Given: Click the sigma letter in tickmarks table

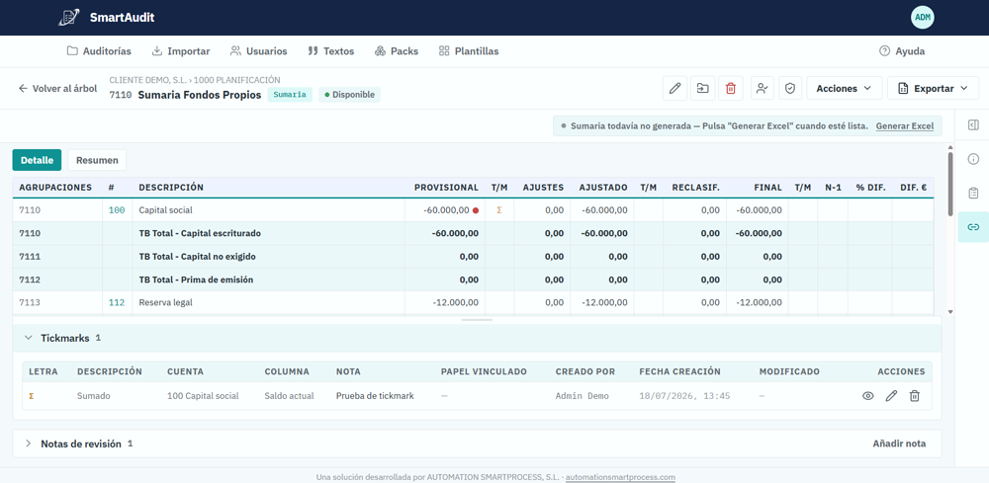Looking at the screenshot, I should pyautogui.click(x=32, y=396).
